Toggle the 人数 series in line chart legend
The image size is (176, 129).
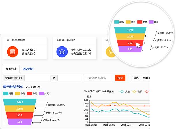pyautogui.click(x=125, y=92)
